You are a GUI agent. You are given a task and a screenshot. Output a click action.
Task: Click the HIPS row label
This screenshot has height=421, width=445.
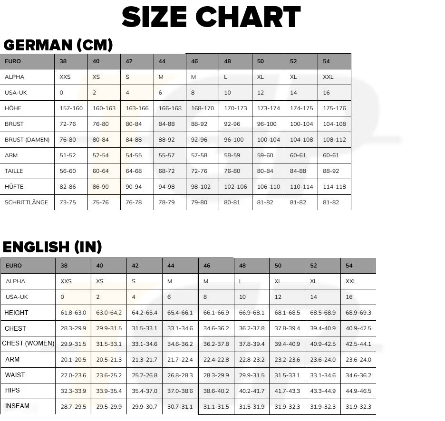[x=12, y=391]
